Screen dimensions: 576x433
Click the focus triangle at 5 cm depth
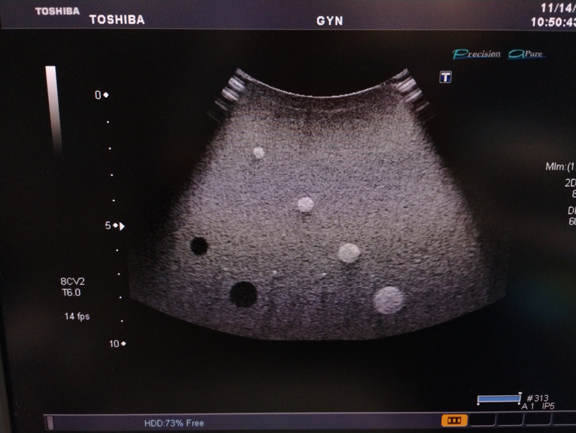[x=122, y=226]
